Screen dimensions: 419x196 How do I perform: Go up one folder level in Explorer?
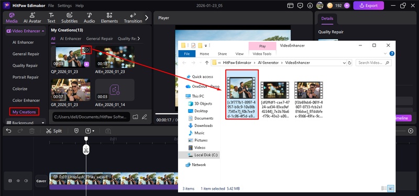pos(207,63)
